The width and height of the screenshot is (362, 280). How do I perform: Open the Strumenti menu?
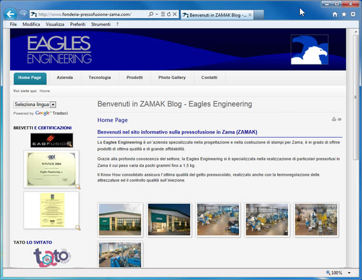coord(100,24)
